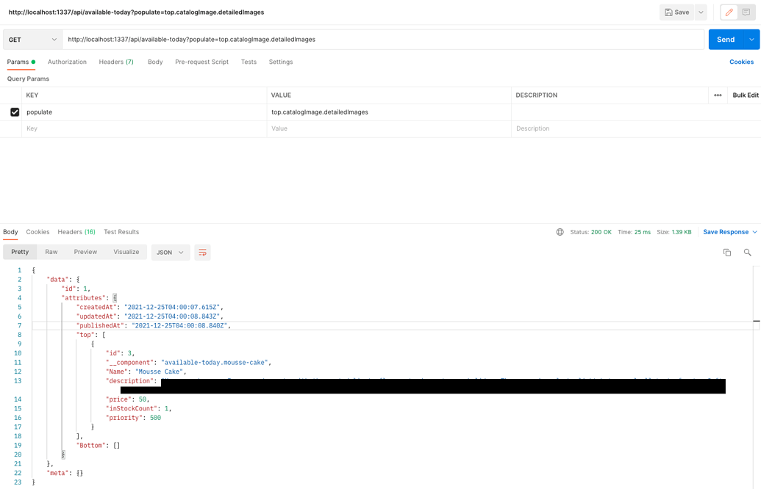Open the three-dots column options
The image size is (761, 489).
click(718, 95)
